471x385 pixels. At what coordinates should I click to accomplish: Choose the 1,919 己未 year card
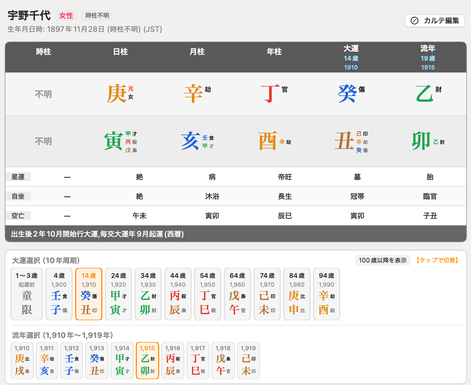248,361
